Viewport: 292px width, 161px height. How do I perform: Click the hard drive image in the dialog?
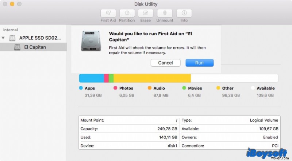(x=91, y=41)
